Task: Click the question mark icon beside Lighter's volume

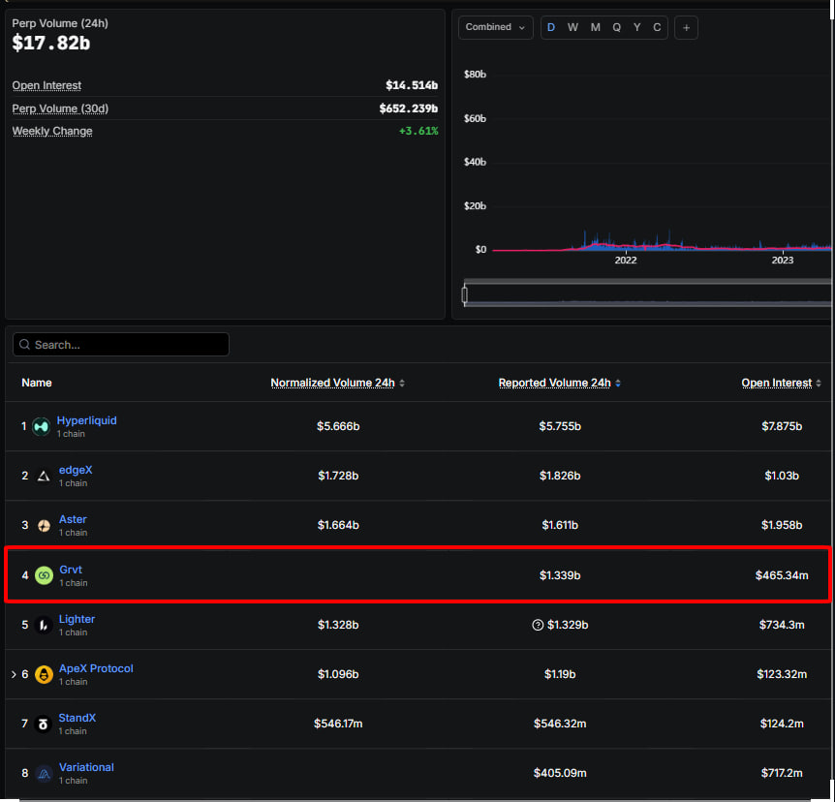Action: (x=538, y=625)
